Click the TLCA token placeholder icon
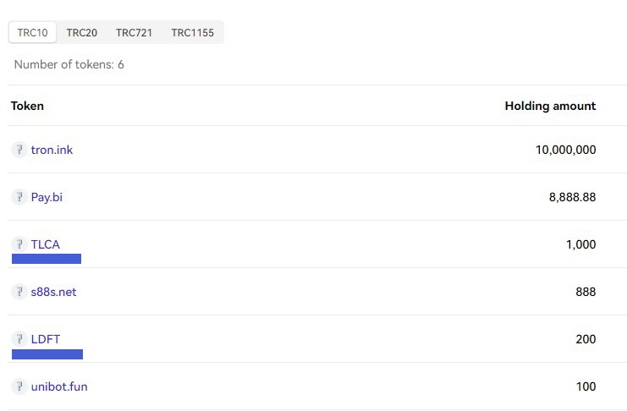 click(x=19, y=244)
